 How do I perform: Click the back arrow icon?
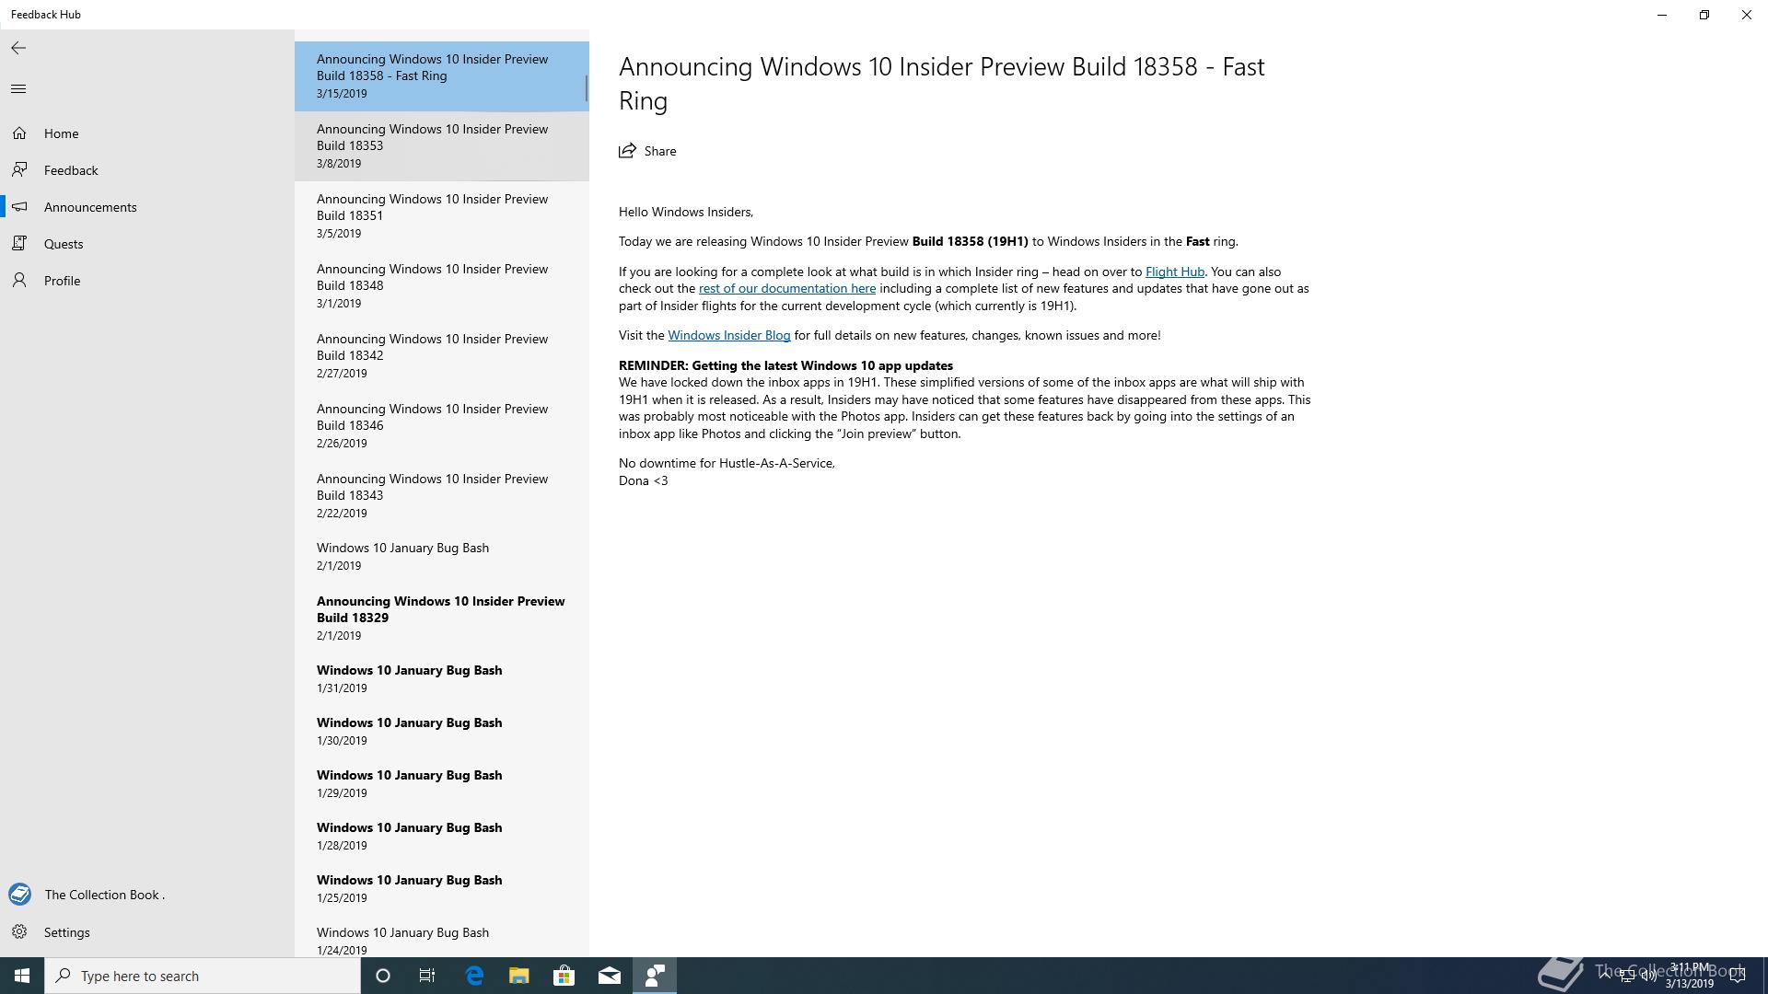coord(18,48)
